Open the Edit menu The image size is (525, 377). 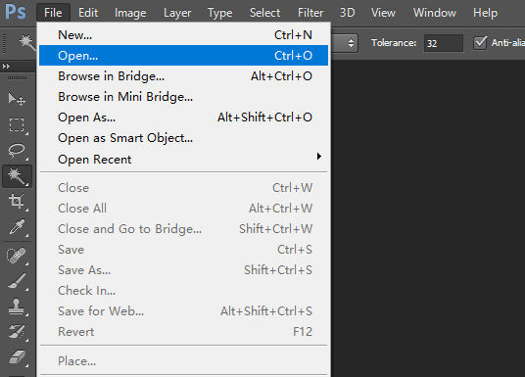[88, 13]
